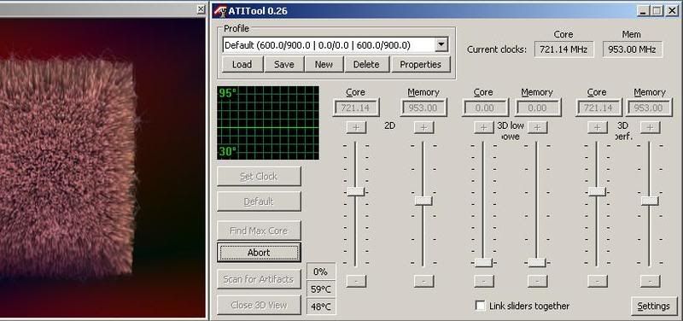This screenshot has width=683, height=321.
Task: Click the Default clocks button
Action: pos(259,201)
